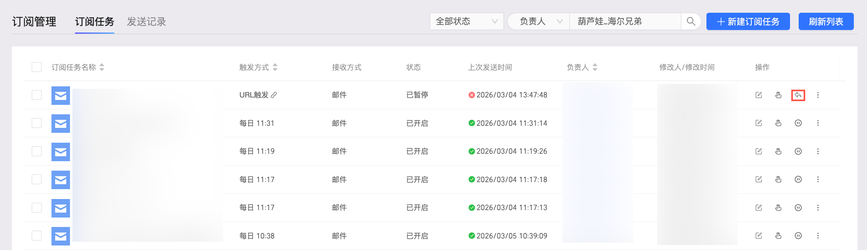The height and width of the screenshot is (250, 867).
Task: Pause the 每日 11:31 subscription task
Action: point(798,123)
